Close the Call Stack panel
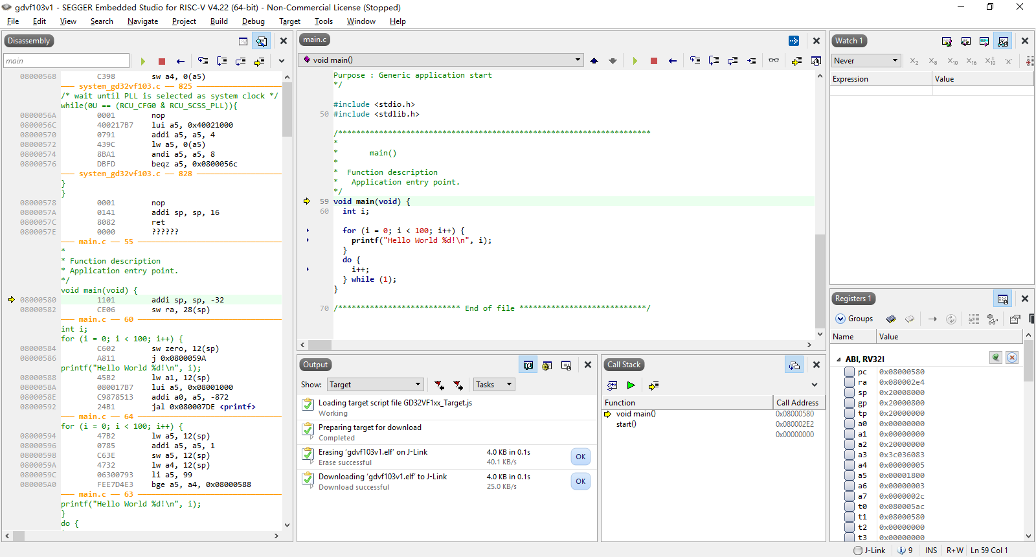 (x=816, y=365)
